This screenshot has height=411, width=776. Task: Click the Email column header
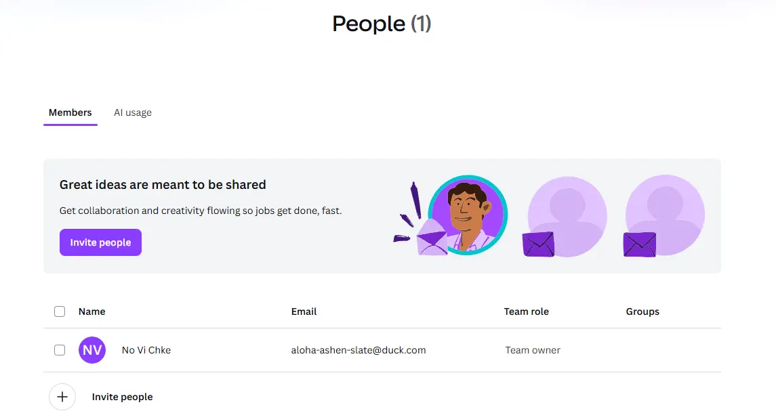click(304, 311)
